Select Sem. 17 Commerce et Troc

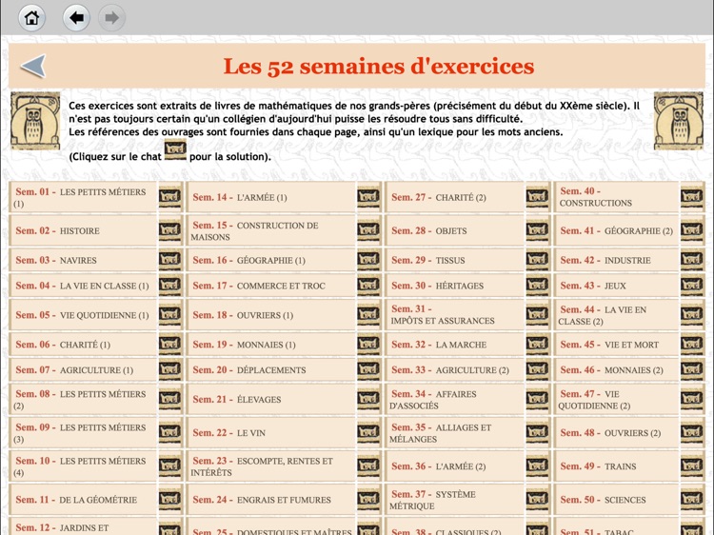click(271, 286)
